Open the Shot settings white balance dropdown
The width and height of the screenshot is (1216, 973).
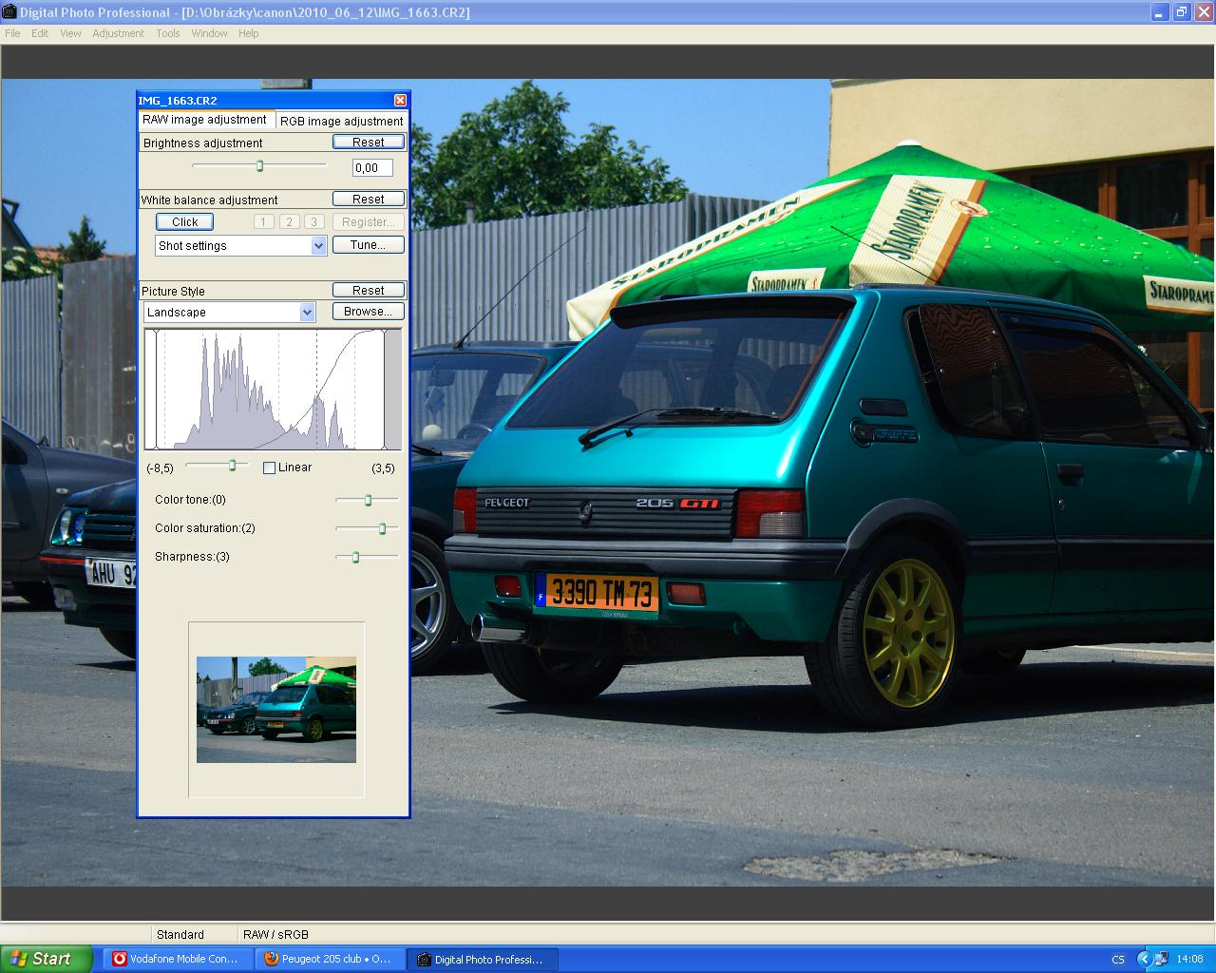(x=318, y=245)
